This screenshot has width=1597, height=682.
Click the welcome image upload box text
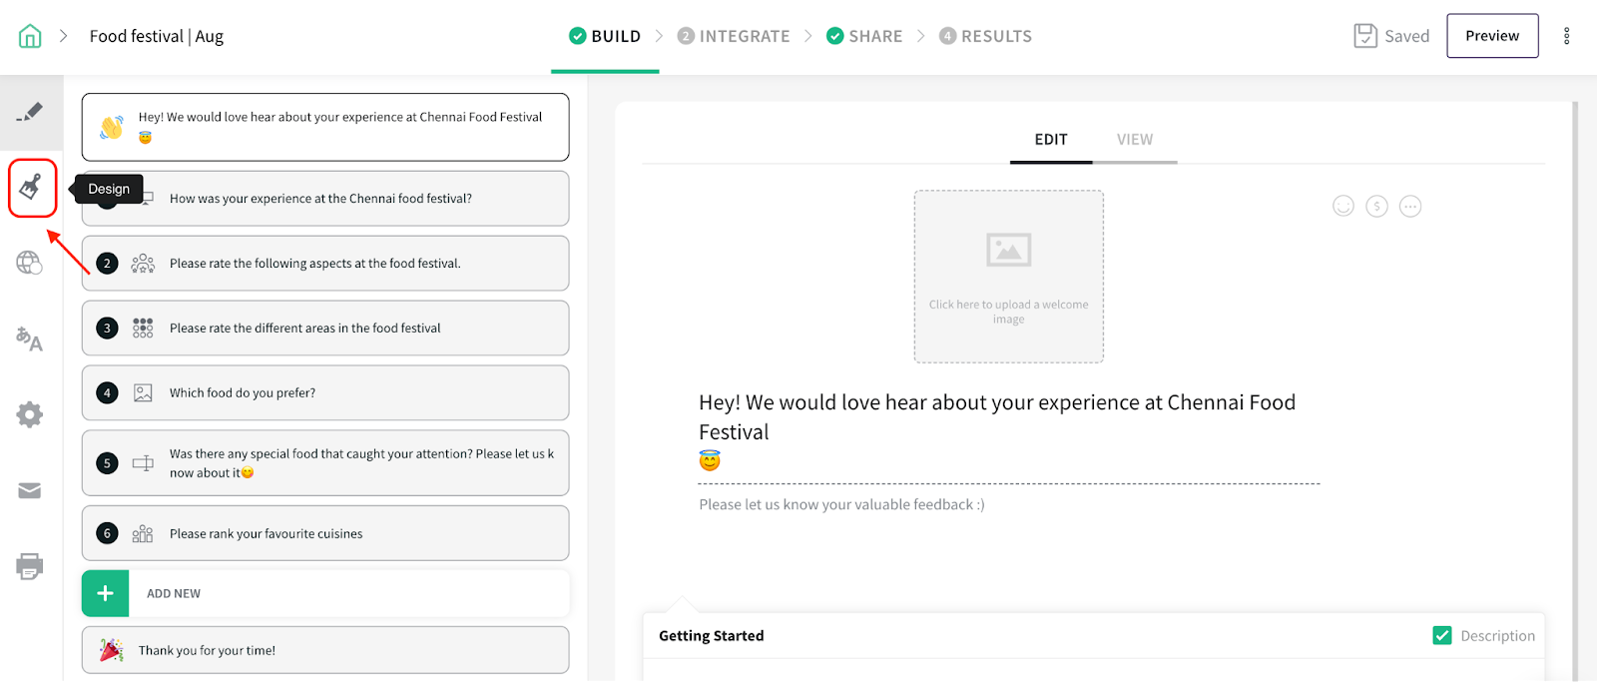pos(1008,312)
